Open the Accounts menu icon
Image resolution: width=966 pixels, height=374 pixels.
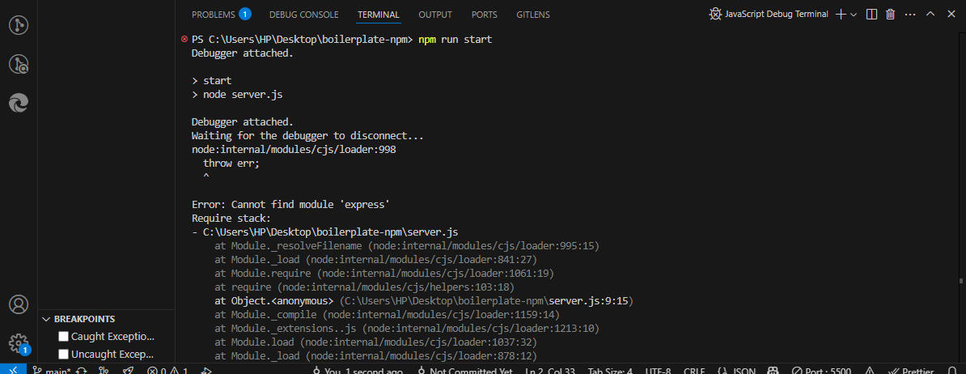coord(19,304)
